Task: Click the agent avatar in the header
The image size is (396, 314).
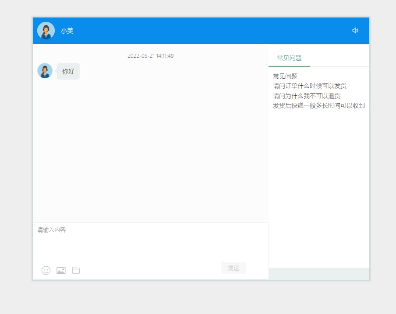Action: point(46,30)
